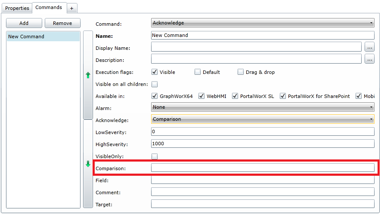This screenshot has width=381, height=214.
Task: Enable the Drag & drop checkbox
Action: tap(241, 72)
